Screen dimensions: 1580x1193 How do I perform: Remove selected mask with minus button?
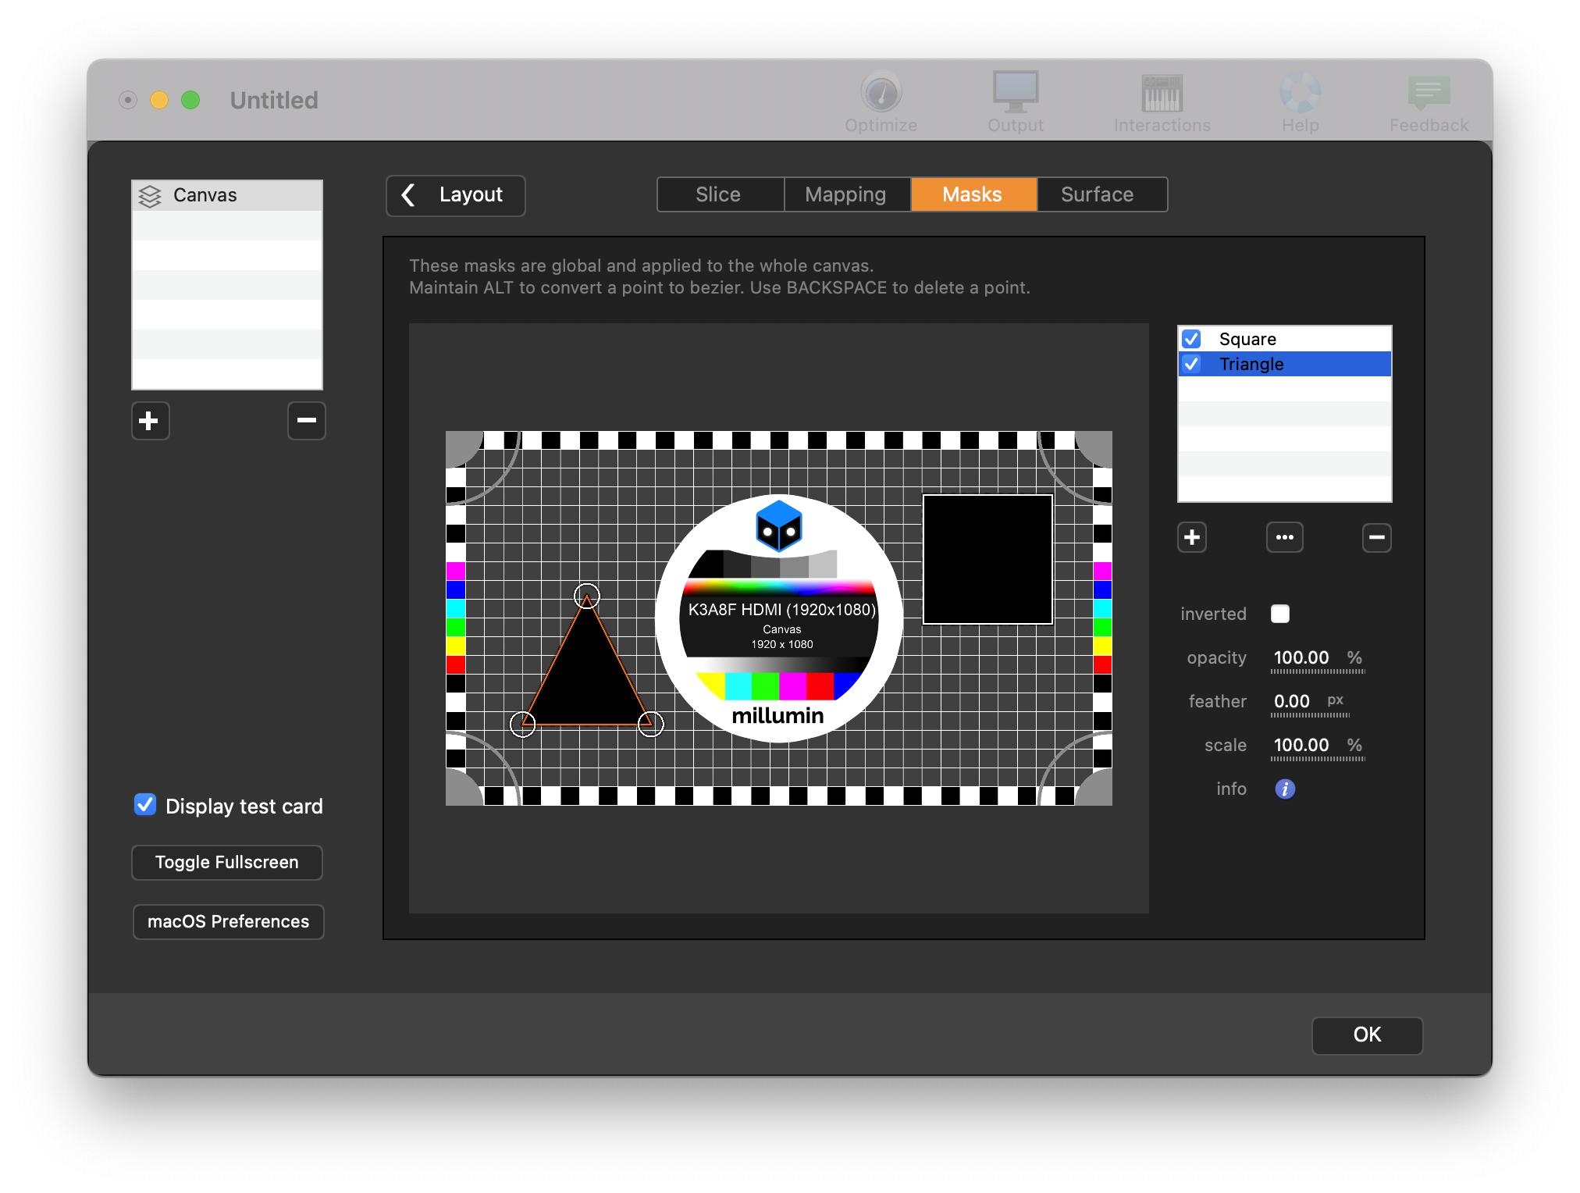(x=1376, y=537)
